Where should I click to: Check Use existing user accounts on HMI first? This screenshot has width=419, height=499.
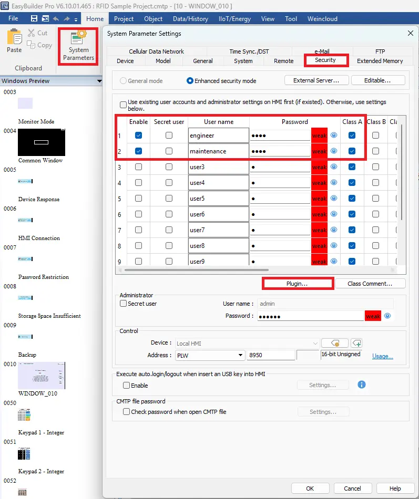click(123, 105)
